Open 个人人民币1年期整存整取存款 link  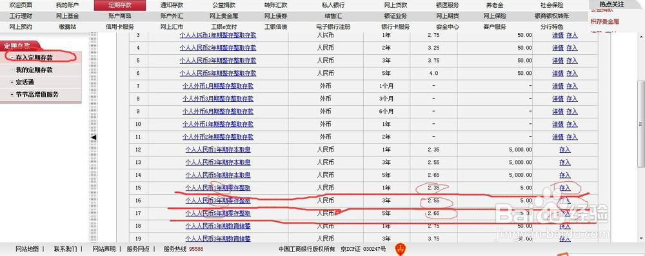[x=218, y=35]
